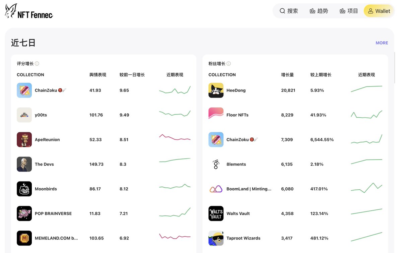Click the NFT Fennec fox logo
The image size is (402, 253).
point(29,11)
